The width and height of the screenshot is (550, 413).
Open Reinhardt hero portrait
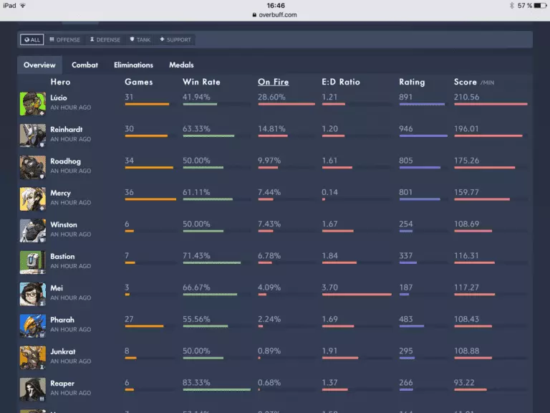click(33, 136)
